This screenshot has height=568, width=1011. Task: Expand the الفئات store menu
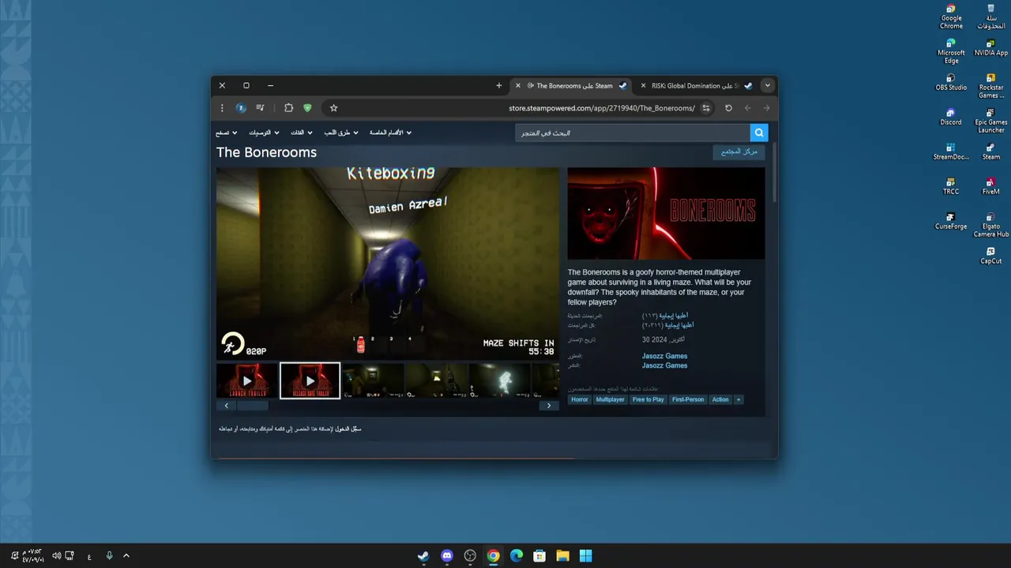[302, 133]
